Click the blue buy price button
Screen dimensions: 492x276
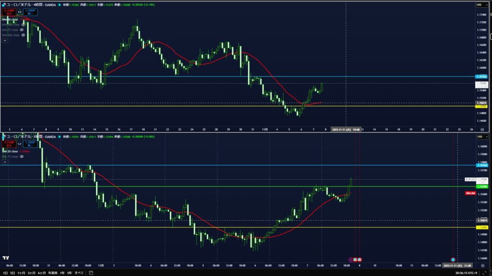pos(30,11)
